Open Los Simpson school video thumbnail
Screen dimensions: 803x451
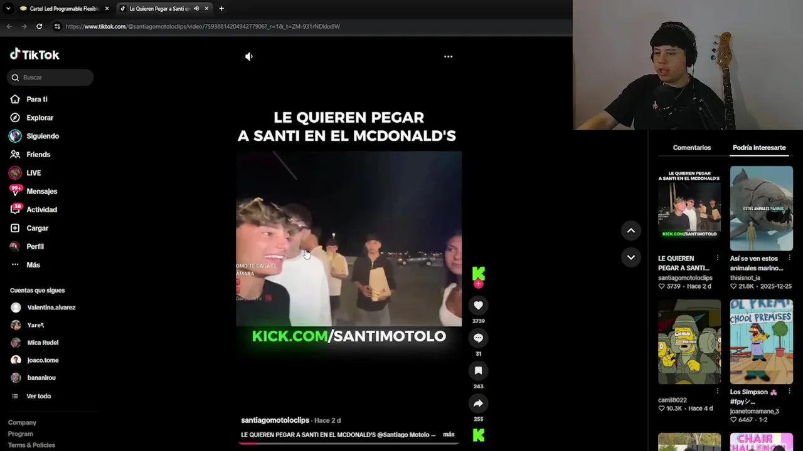coord(761,341)
